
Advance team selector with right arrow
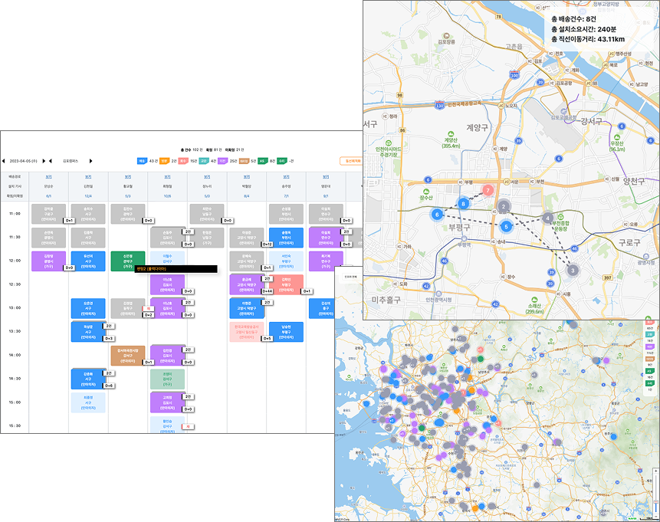pyautogui.click(x=91, y=161)
